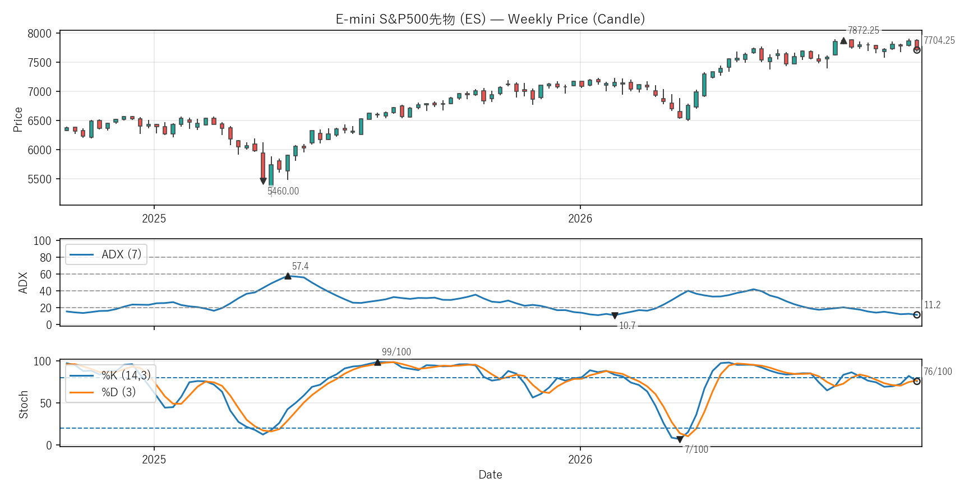Image resolution: width=969 pixels, height=492 pixels.
Task: Click the chart title "E-mini S&P500先物 (ES) — Weekly Price (Candle)"
Action: (490, 19)
